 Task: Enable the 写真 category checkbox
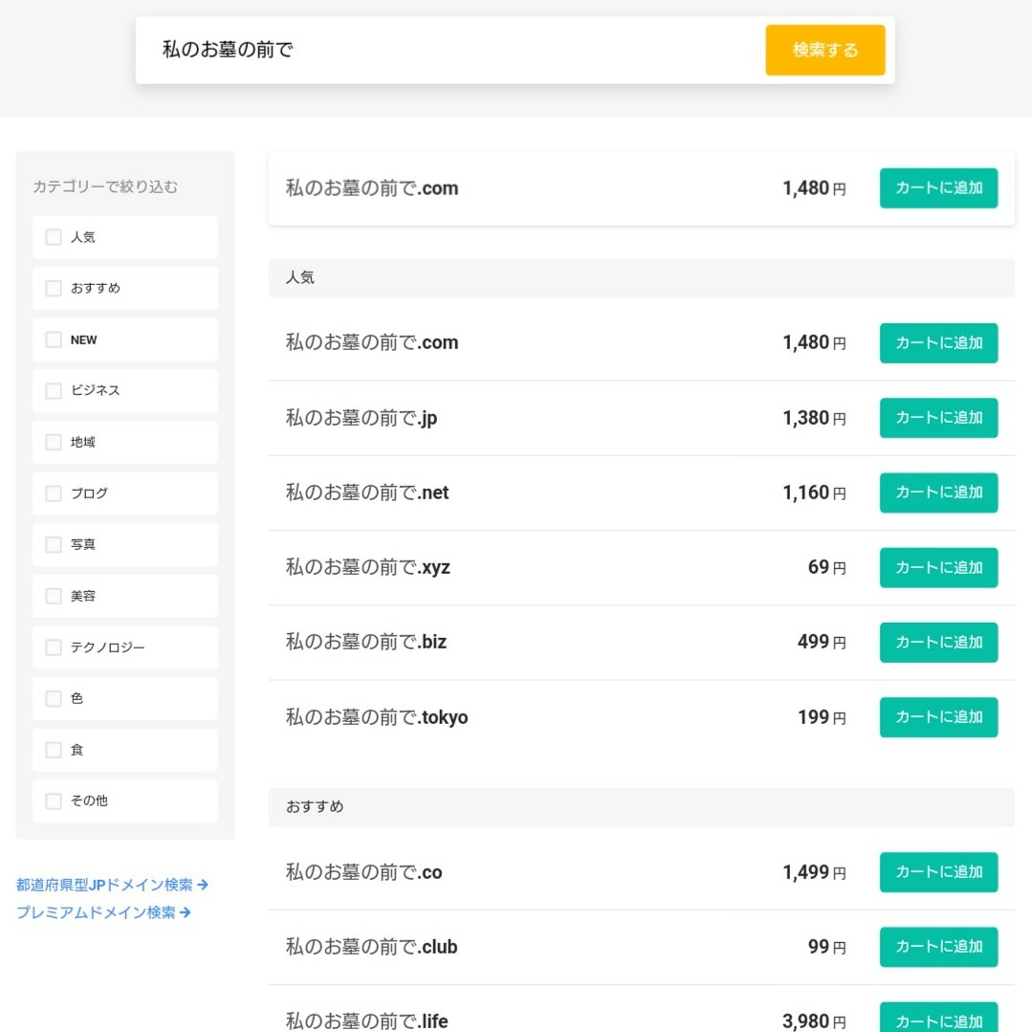tap(54, 544)
